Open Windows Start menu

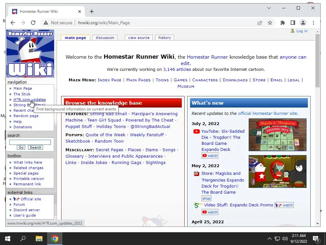[x=8, y=239]
